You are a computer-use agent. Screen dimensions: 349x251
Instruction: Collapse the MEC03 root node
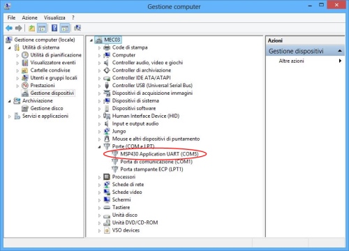(x=91, y=40)
